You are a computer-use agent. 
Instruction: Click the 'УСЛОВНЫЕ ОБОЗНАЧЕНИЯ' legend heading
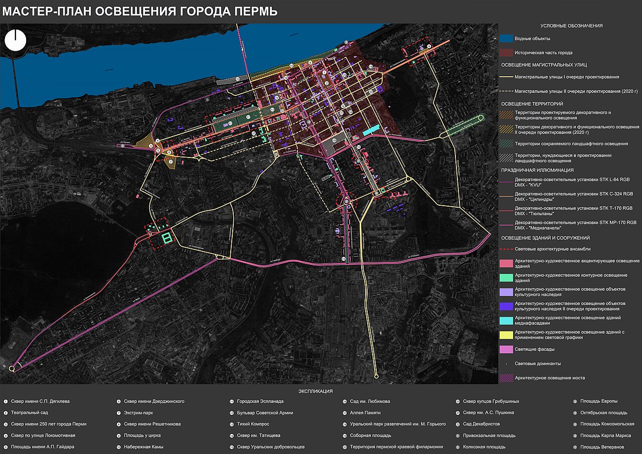(571, 26)
